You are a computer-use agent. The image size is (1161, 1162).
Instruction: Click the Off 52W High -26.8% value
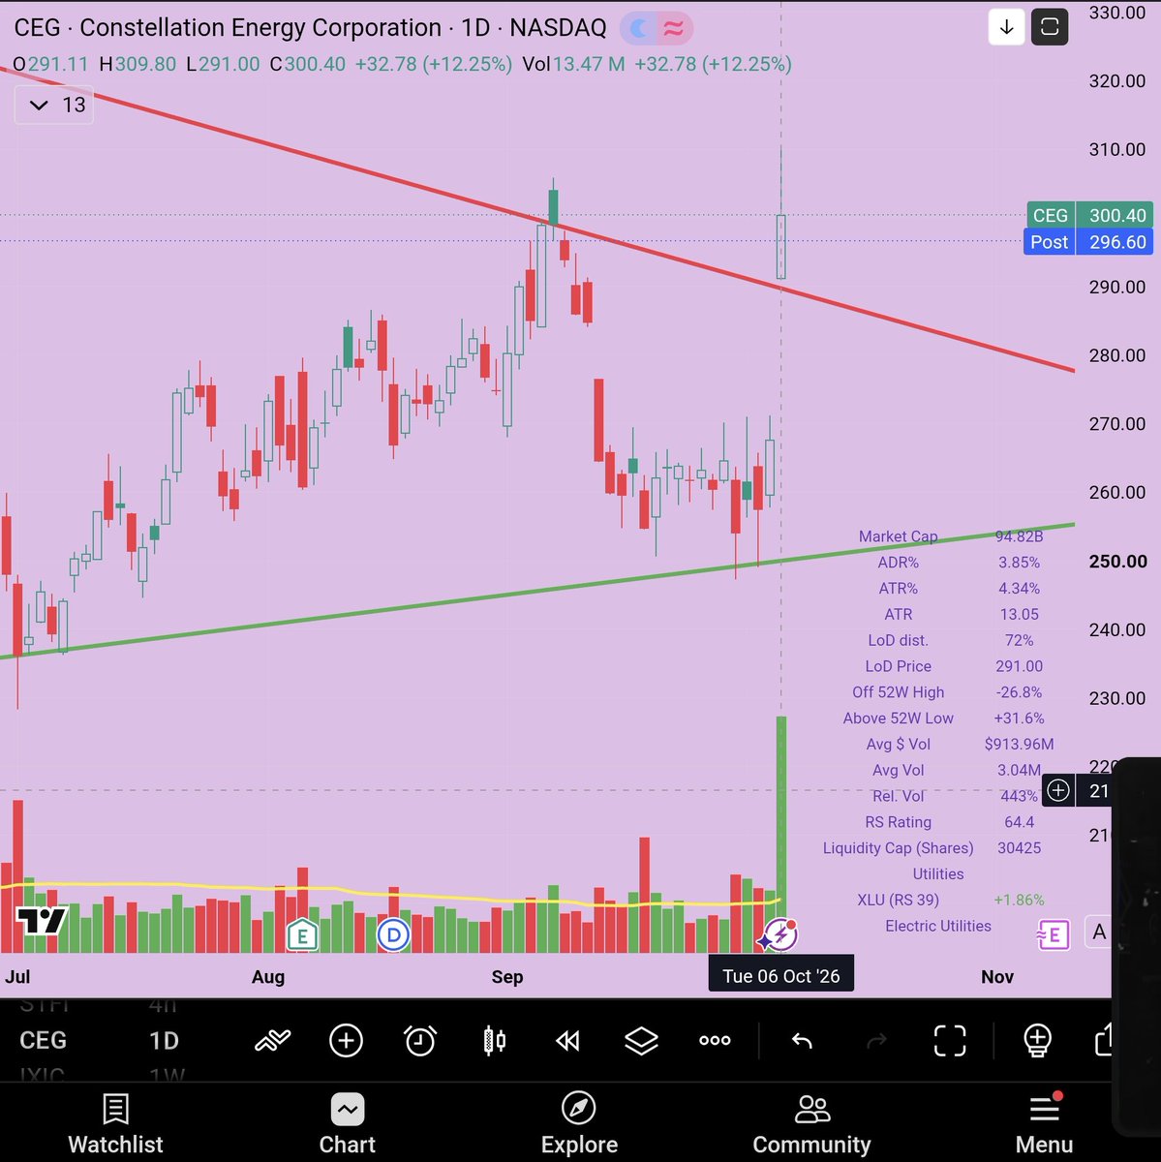[x=1019, y=693]
